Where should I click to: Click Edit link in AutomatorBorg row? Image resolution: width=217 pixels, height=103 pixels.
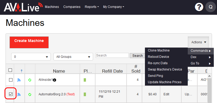coord(166,94)
